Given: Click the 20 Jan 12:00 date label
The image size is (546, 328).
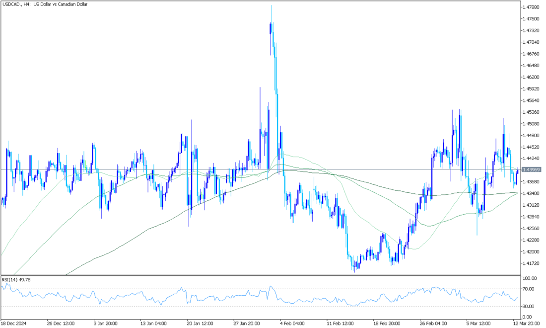Looking at the screenshot, I should coord(200,323).
